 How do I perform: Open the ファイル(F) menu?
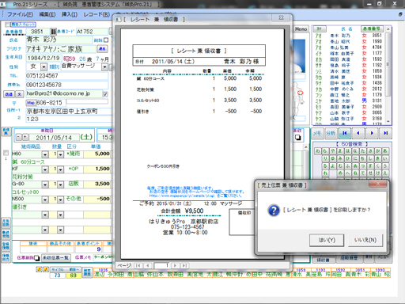pos(20,14)
